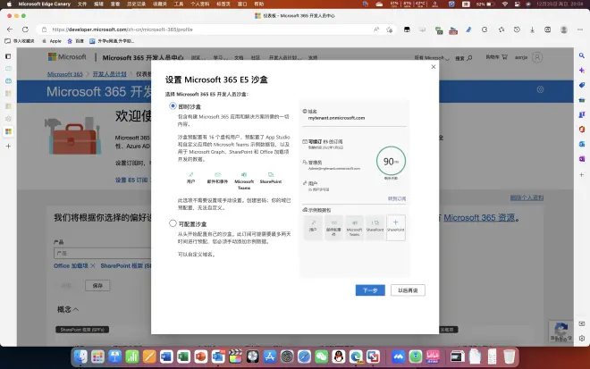Open the Microsoft 365 资源 link
Image resolution: width=590 pixels, height=369 pixels.
[x=479, y=217]
